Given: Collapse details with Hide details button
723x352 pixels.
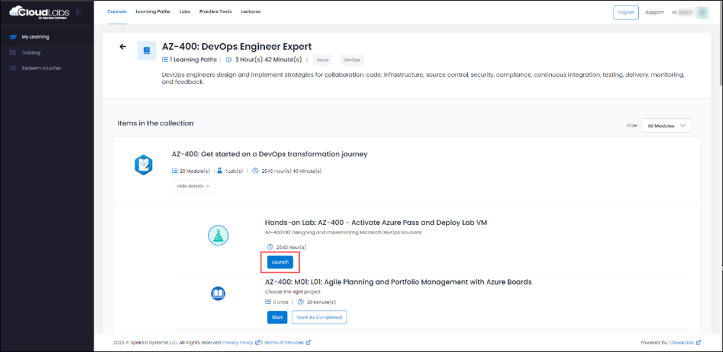Looking at the screenshot, I should (x=193, y=186).
